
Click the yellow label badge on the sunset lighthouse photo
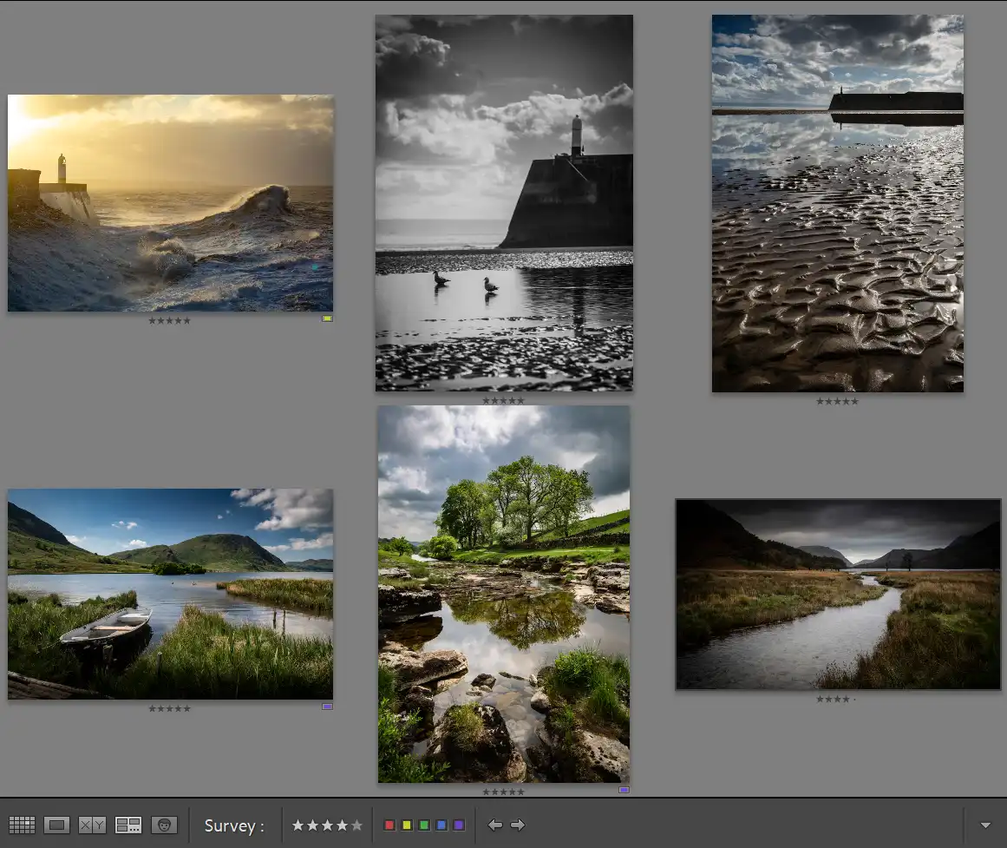click(328, 319)
